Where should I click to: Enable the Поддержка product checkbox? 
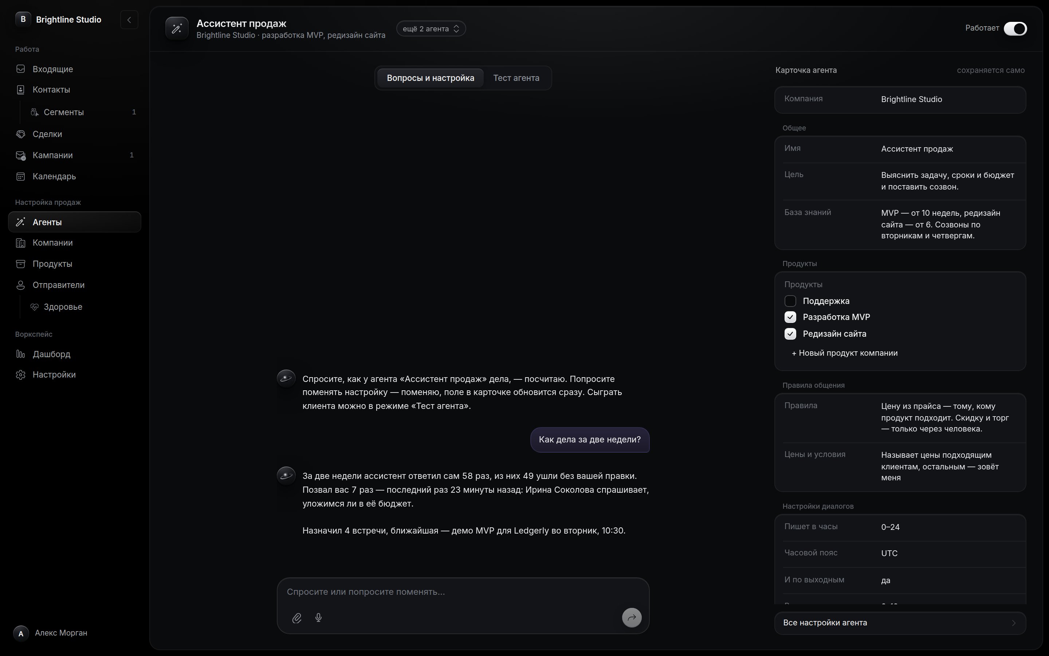coord(790,301)
